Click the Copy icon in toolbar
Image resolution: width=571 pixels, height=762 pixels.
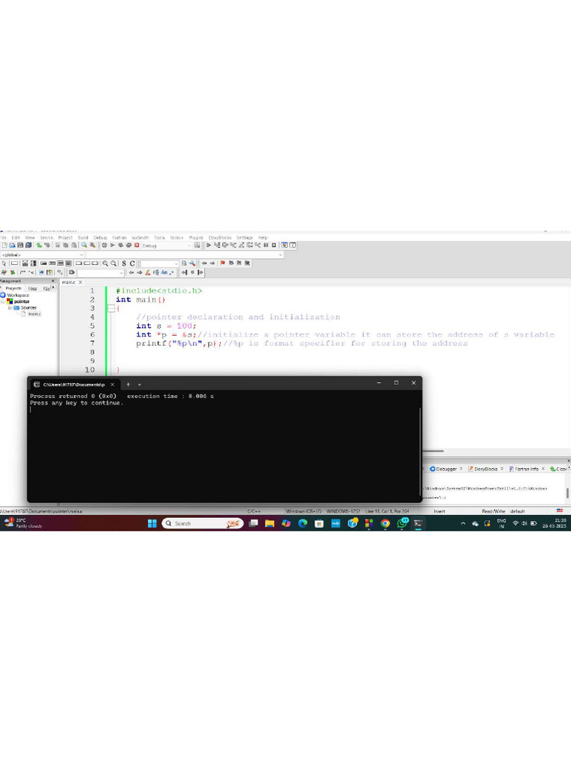[66, 245]
